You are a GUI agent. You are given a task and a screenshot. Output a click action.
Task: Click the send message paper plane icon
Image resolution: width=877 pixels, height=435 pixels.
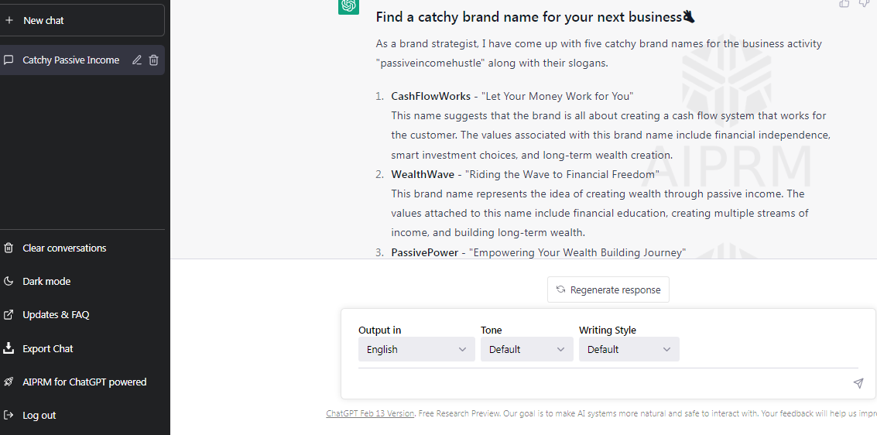[858, 383]
